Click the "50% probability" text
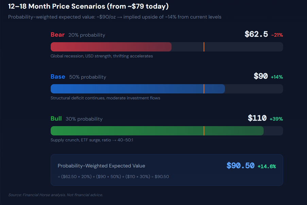The width and height of the screenshot is (307, 205). (87, 77)
